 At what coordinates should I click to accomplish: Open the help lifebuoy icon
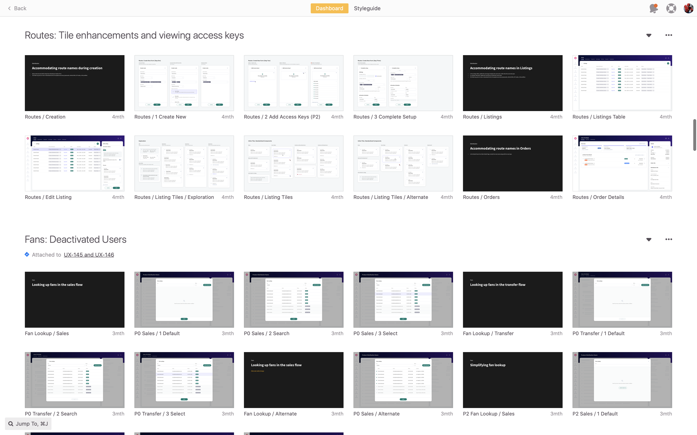(671, 8)
